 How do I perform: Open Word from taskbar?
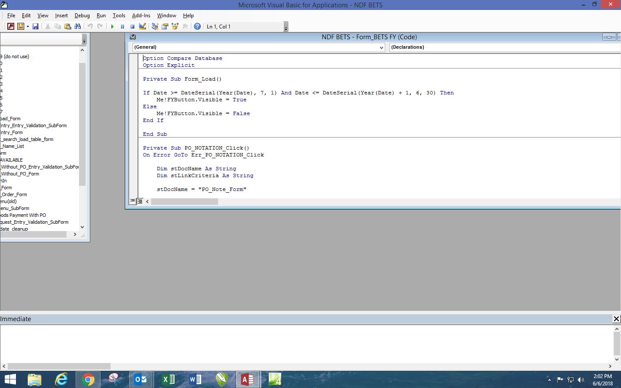coord(195,379)
